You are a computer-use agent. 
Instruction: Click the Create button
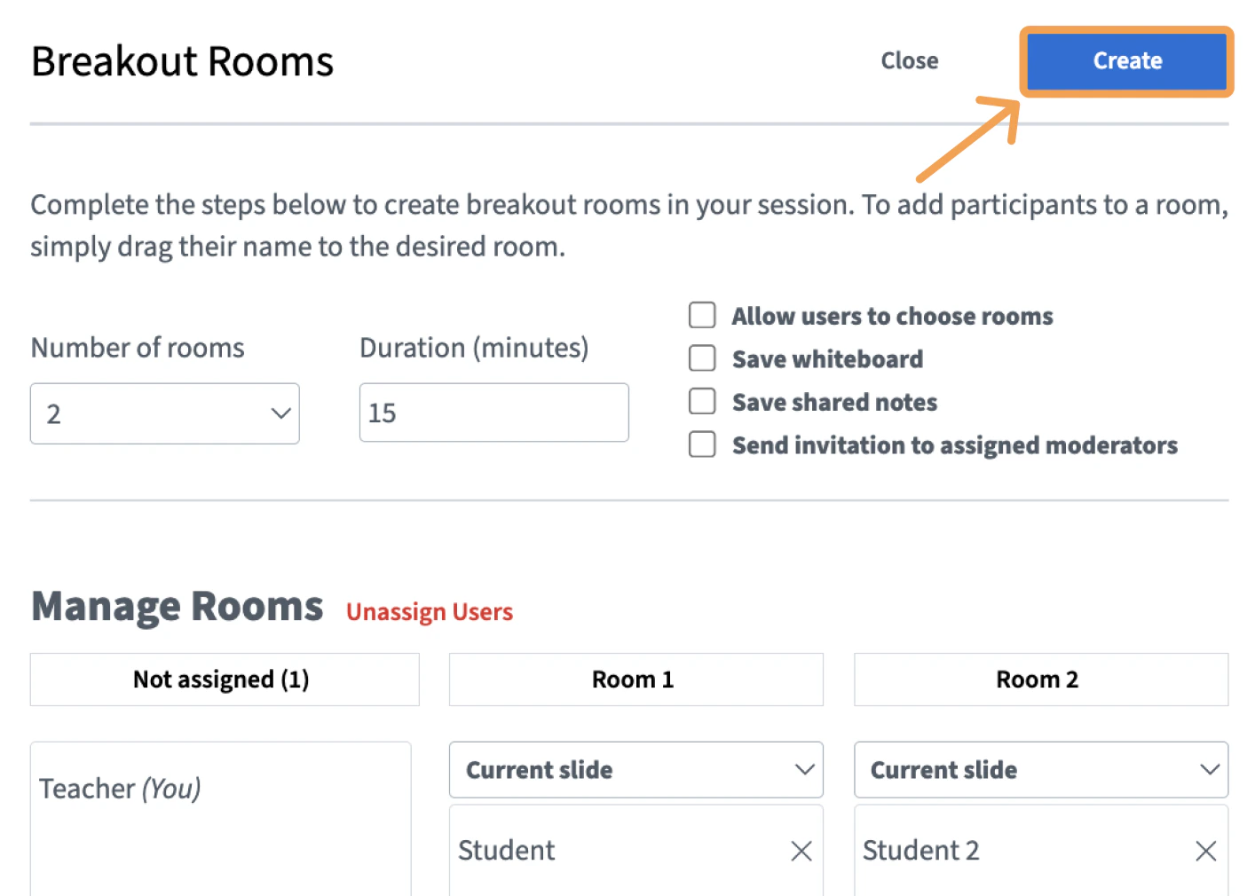point(1126,61)
